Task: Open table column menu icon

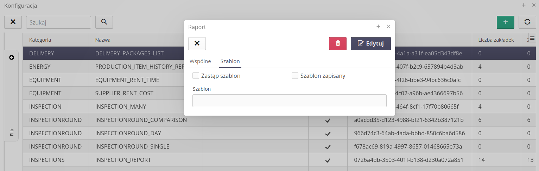Action: [532, 38]
